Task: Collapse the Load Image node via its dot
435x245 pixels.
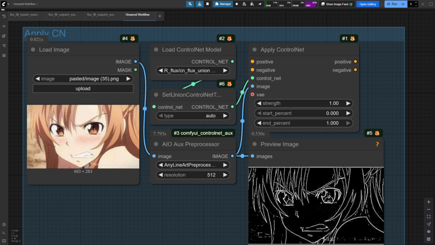Action: click(33, 50)
